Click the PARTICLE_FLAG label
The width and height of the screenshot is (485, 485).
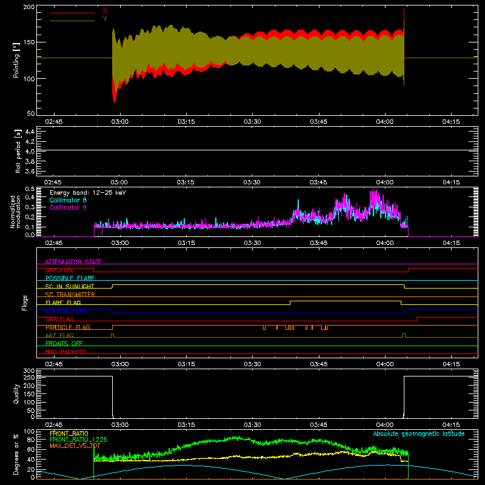[68, 327]
